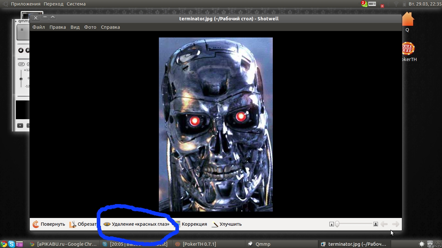This screenshot has width=442, height=248.
Task: Activate Удаление «красных глаз» red-eye tool
Action: [x=136, y=224]
